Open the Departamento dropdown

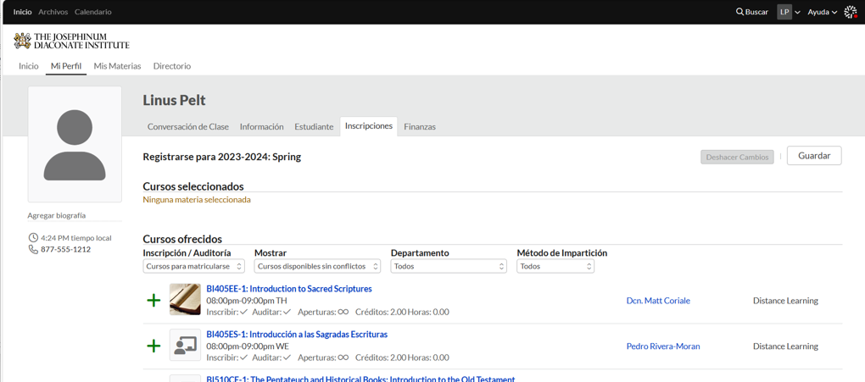(449, 266)
